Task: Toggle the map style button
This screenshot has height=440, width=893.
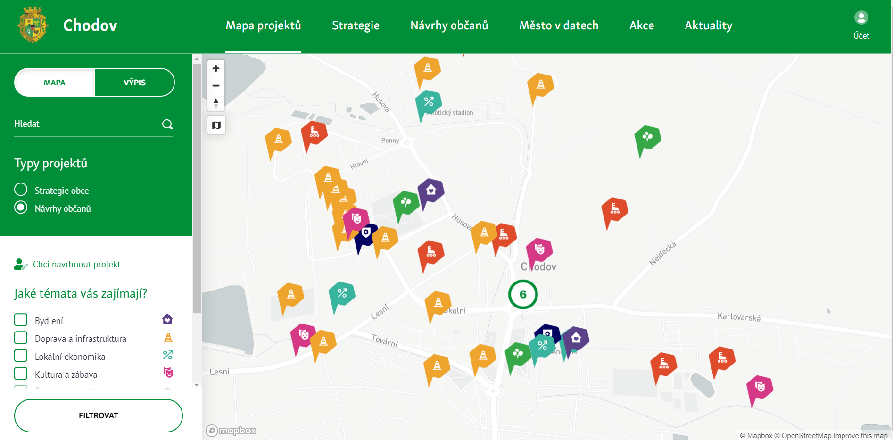Action: [x=216, y=125]
